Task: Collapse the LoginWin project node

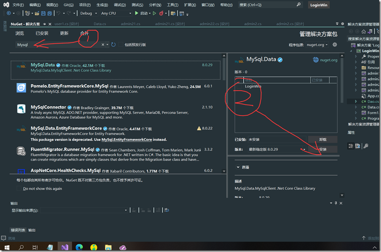Action: pyautogui.click(x=351, y=51)
